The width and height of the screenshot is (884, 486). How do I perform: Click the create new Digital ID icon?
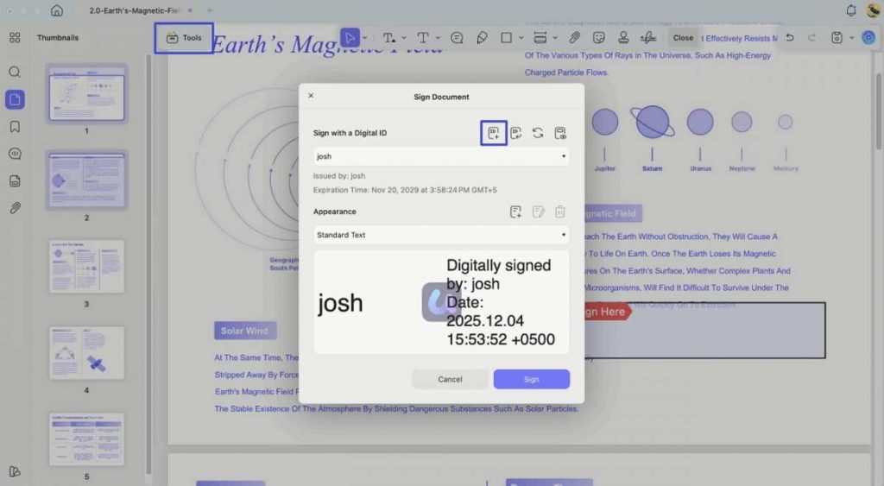[494, 133]
